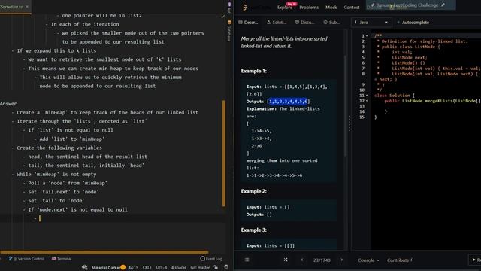Click the highlighted output [1,1,2,3,4,4,5,6]
Viewport: 481px width, 271px height.
pyautogui.click(x=288, y=102)
